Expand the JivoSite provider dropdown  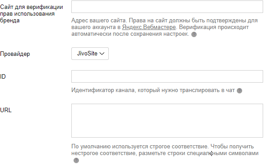[x=90, y=54]
